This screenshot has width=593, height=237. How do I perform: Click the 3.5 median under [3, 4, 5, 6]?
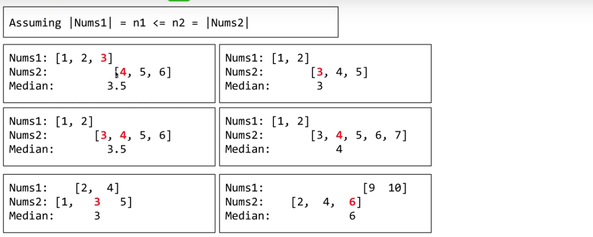[117, 149]
